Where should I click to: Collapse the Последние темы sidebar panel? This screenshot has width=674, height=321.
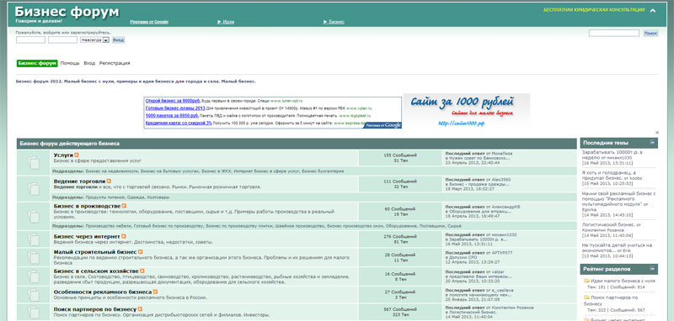[652, 143]
